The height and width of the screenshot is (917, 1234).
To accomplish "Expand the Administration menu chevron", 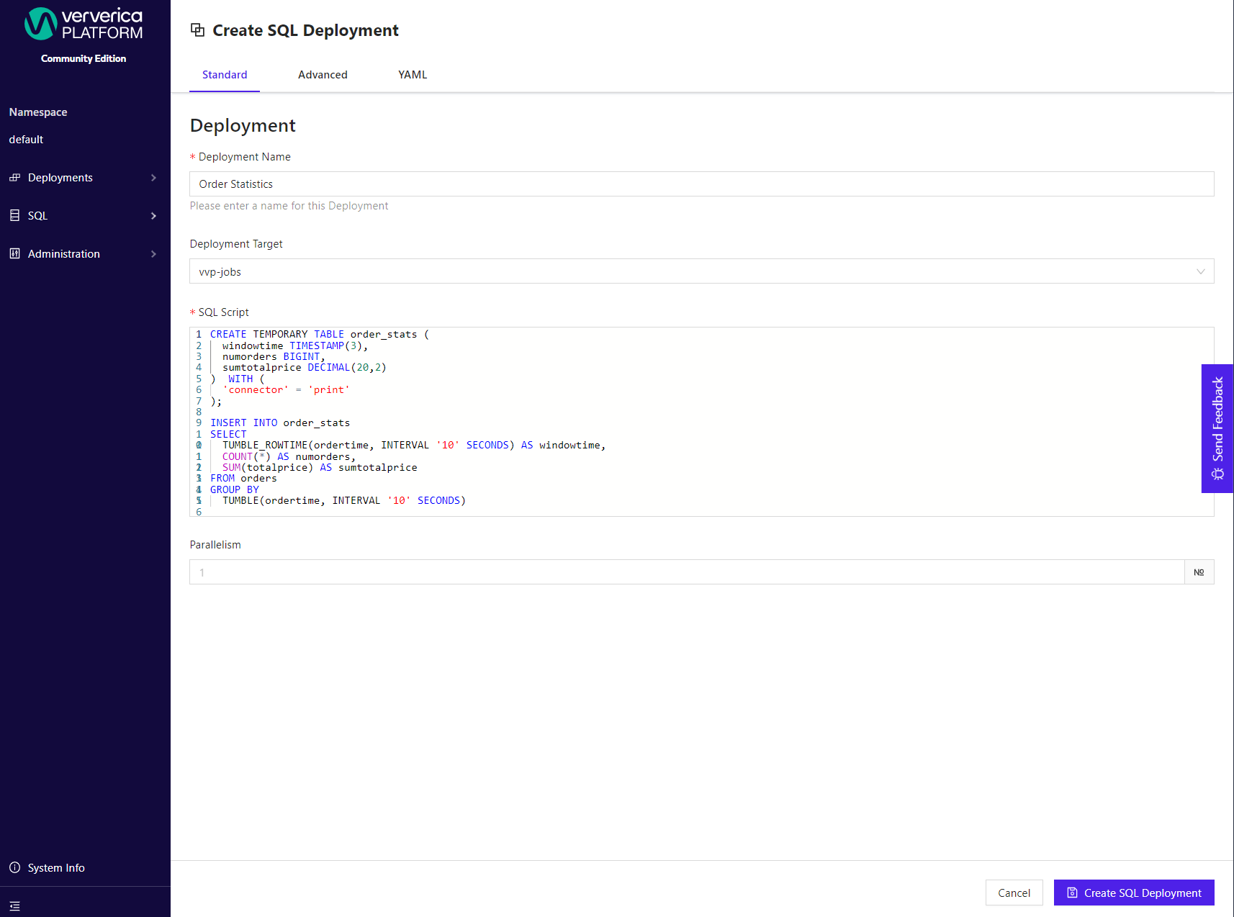I will 153,254.
